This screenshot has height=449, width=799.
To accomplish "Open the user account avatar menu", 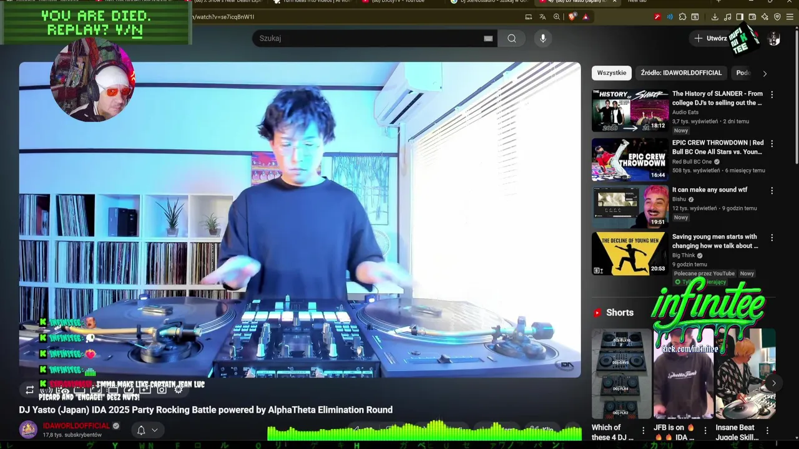I will [774, 39].
